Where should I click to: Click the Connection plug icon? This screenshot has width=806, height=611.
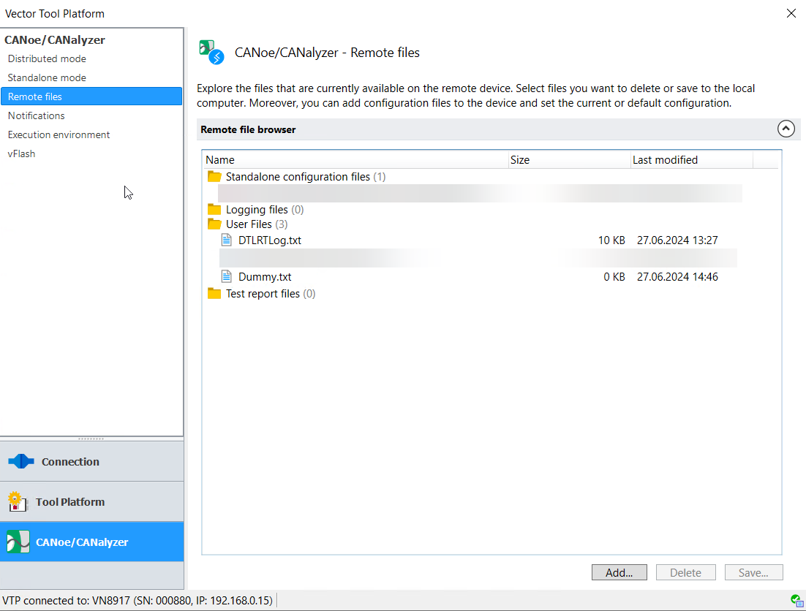(21, 461)
